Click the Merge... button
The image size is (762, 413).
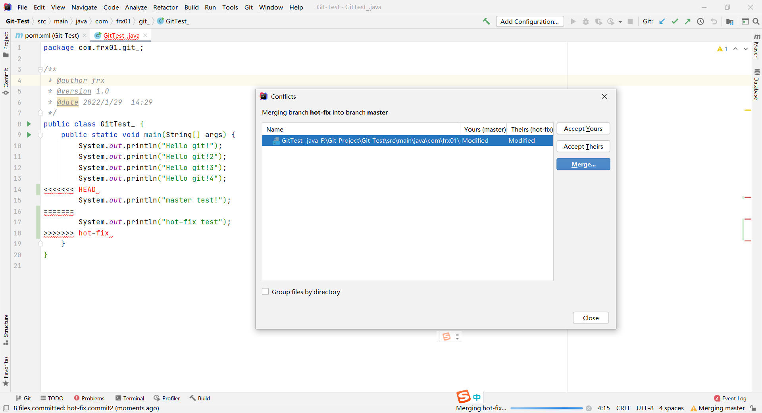pos(583,164)
